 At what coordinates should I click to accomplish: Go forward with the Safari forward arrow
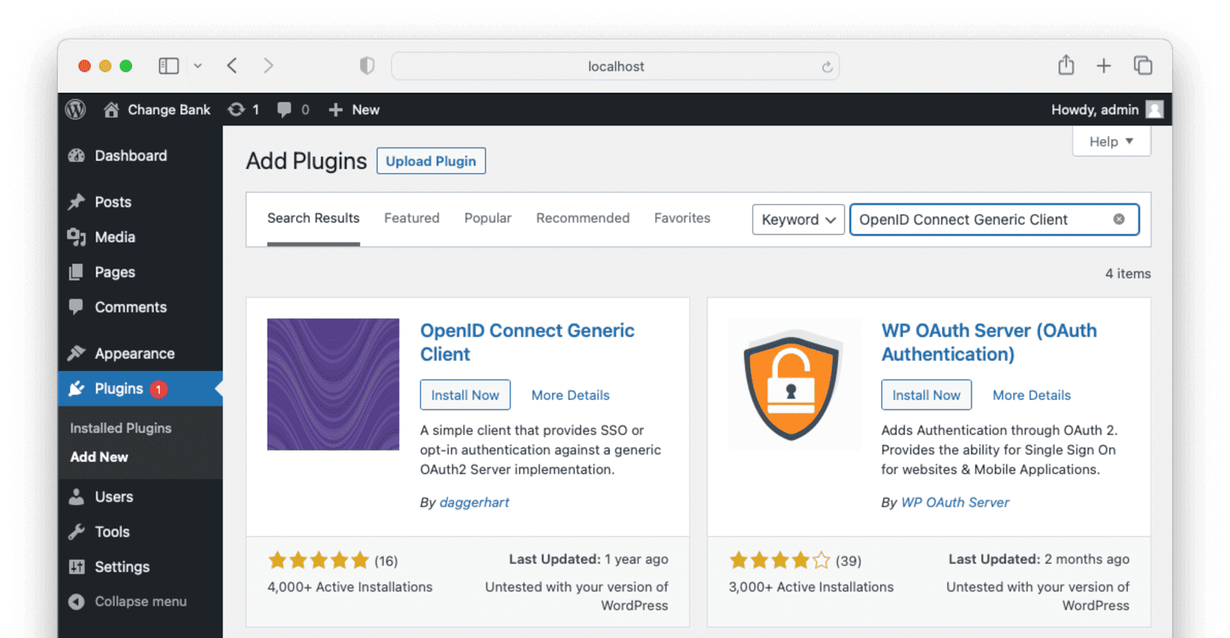pyautogui.click(x=268, y=65)
